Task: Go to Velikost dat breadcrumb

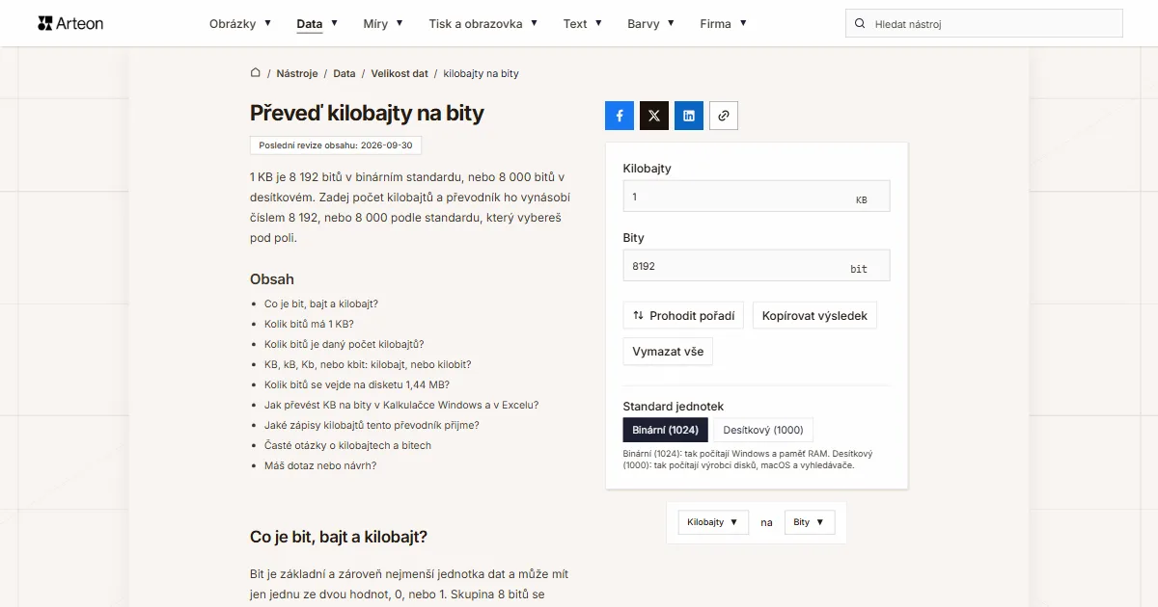Action: tap(400, 73)
